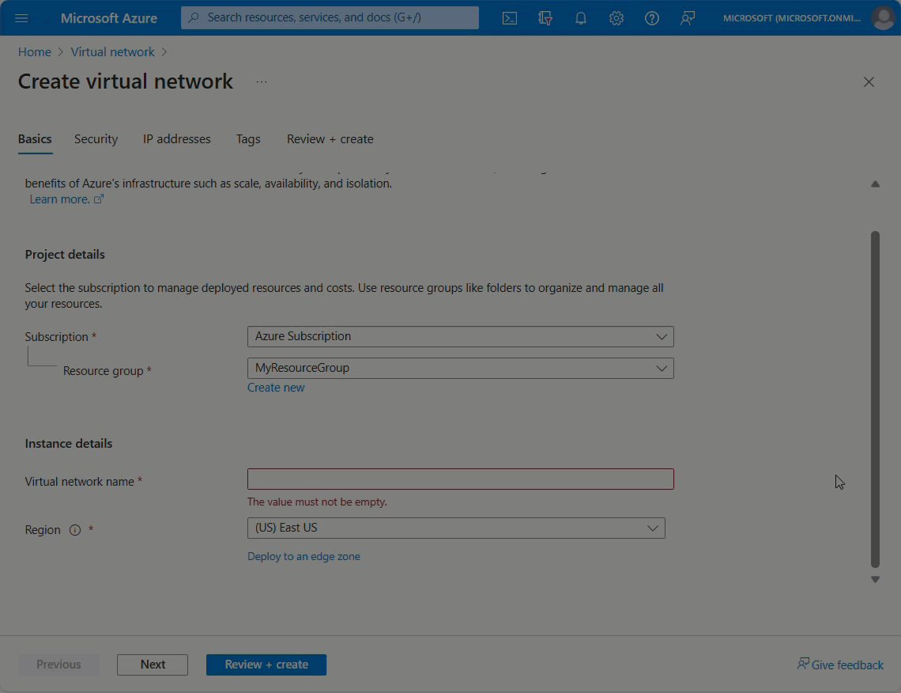
Task: Open the account avatar menu
Action: (883, 18)
